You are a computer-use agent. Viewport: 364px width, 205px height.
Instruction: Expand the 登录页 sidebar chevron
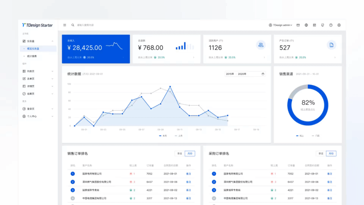[x=52, y=109]
